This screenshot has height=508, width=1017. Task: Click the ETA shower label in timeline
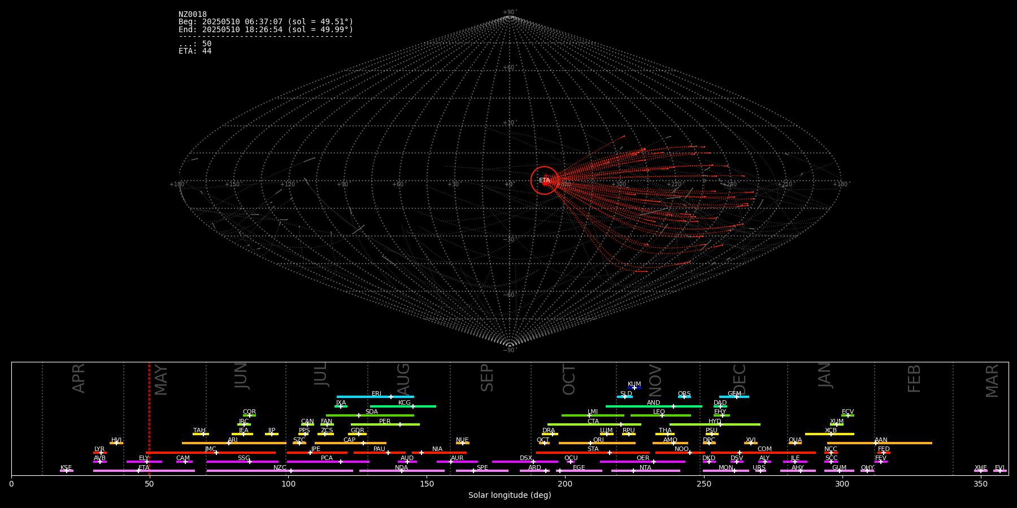click(144, 468)
